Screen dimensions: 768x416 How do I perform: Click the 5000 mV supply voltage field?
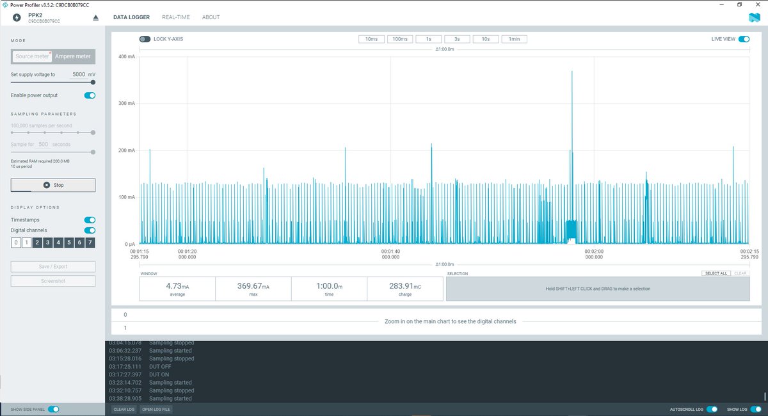pyautogui.click(x=78, y=74)
